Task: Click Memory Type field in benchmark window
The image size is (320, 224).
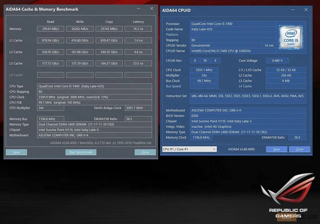Action: pos(94,124)
